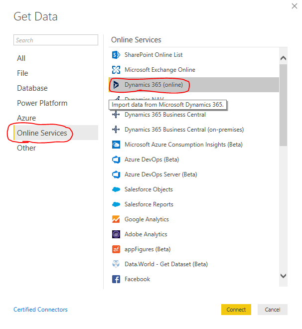Select the Power Platform category
This screenshot has width=302, height=329.
[x=56, y=103]
